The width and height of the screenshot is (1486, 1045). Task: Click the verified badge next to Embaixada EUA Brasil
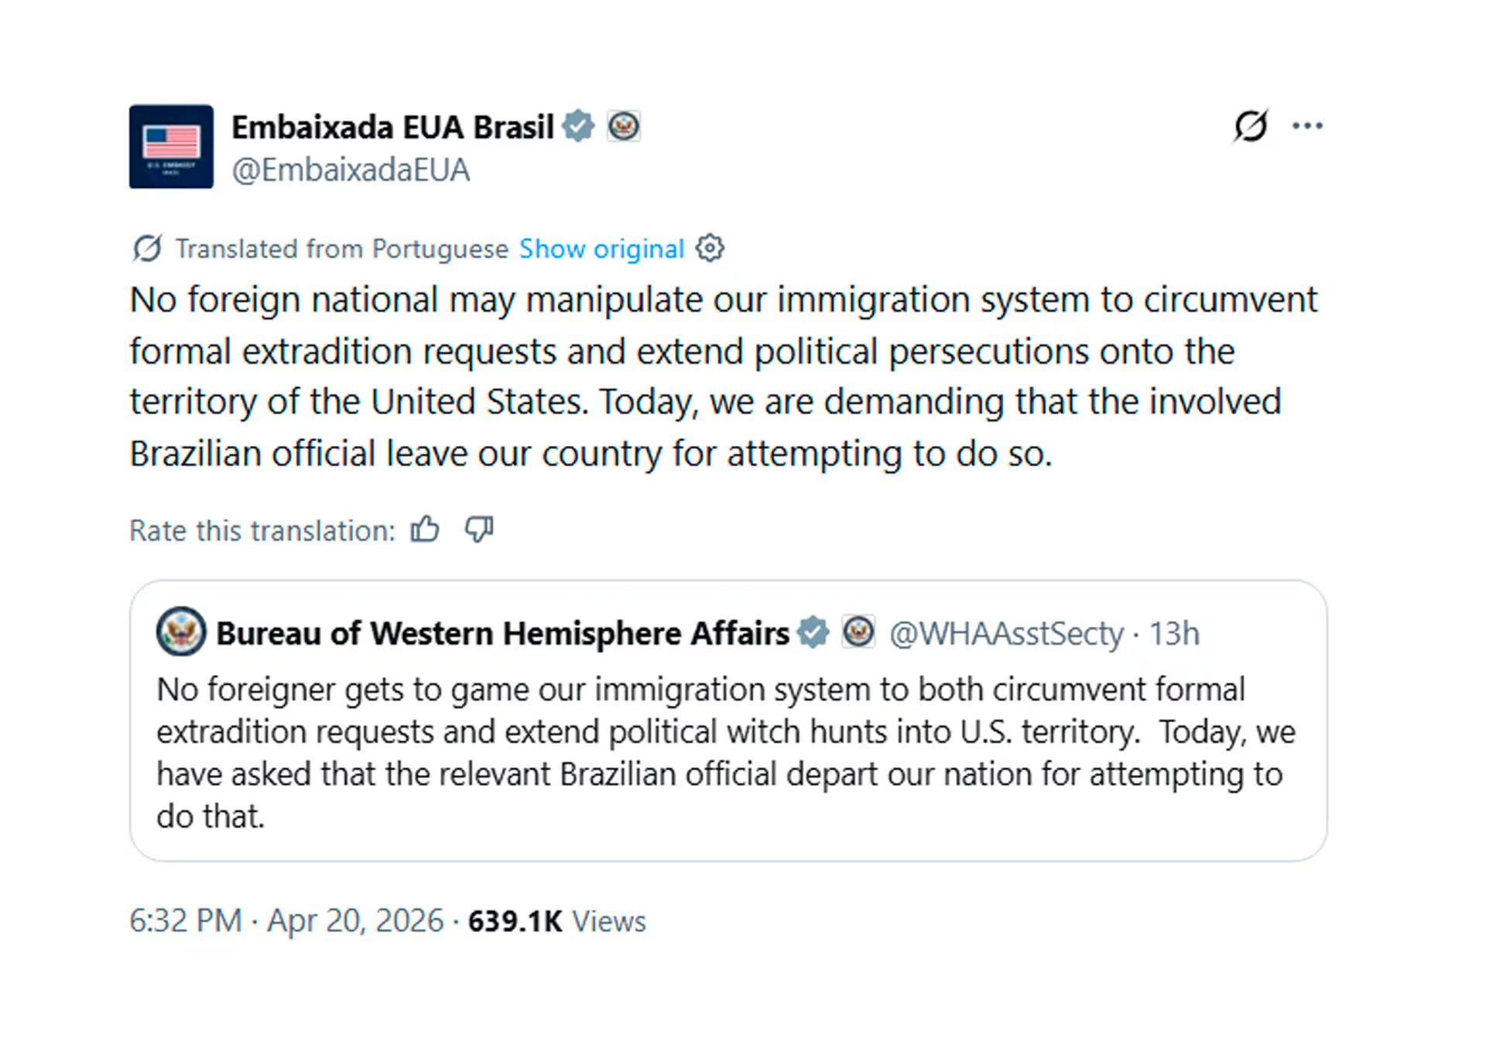click(579, 125)
